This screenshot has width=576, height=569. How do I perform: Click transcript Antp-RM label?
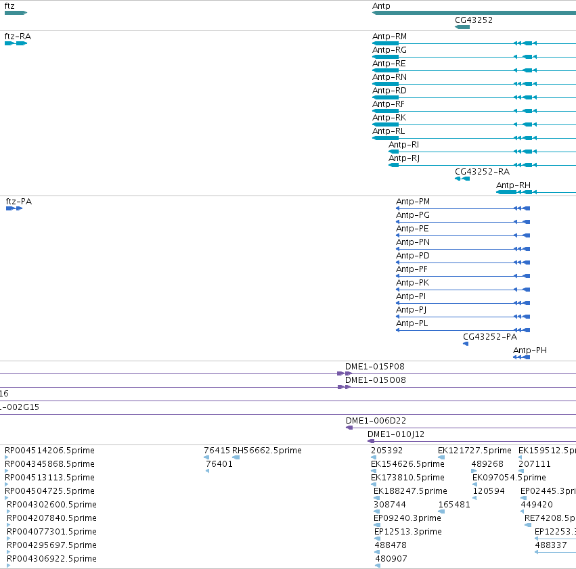tap(389, 37)
